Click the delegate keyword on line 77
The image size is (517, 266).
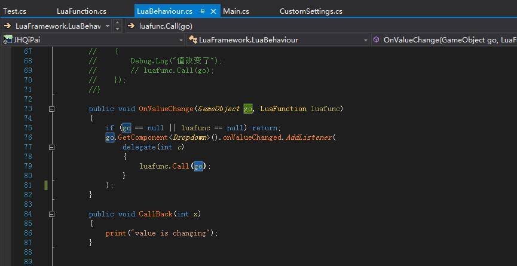(x=139, y=147)
